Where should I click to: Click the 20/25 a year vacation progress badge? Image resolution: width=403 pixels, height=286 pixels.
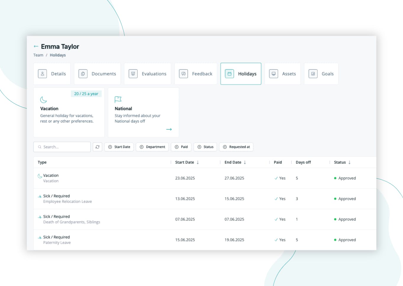86,94
